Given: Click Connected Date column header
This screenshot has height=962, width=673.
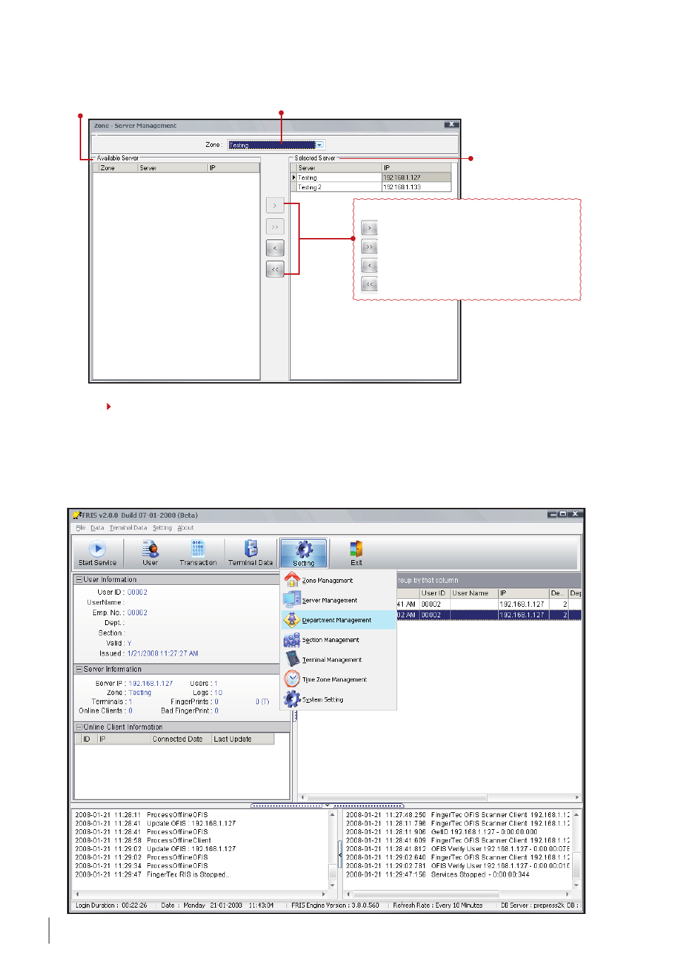Looking at the screenshot, I should (181, 739).
